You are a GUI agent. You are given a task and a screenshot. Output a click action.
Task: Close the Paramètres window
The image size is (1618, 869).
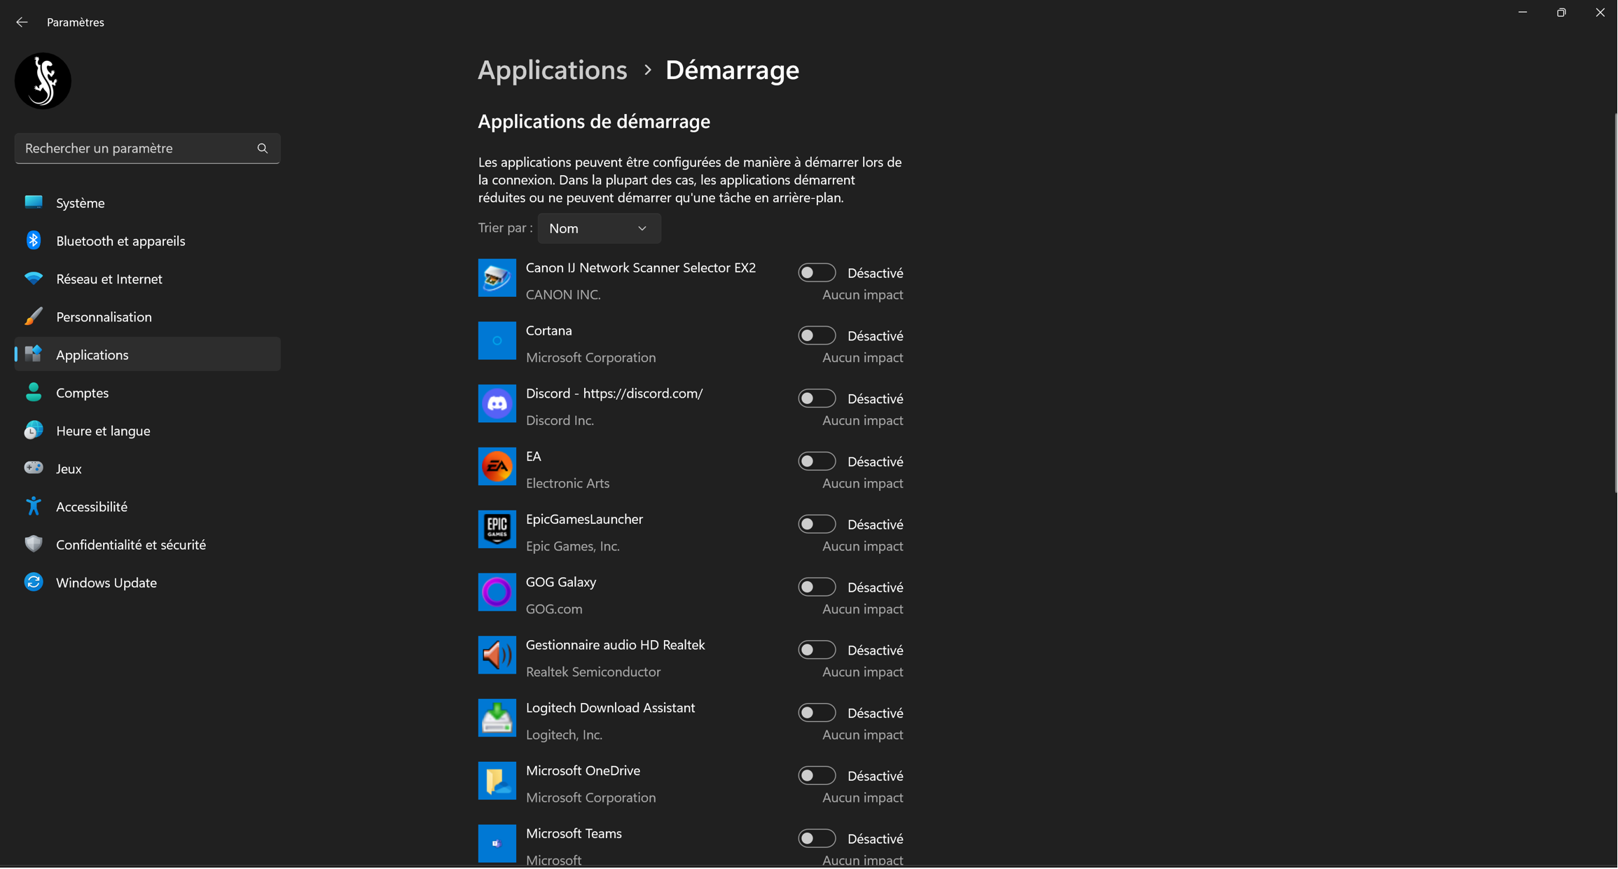tap(1600, 13)
